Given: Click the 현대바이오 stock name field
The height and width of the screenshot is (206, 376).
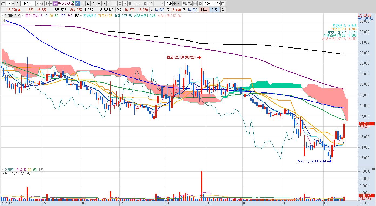Looking at the screenshot, I should click(x=66, y=4).
